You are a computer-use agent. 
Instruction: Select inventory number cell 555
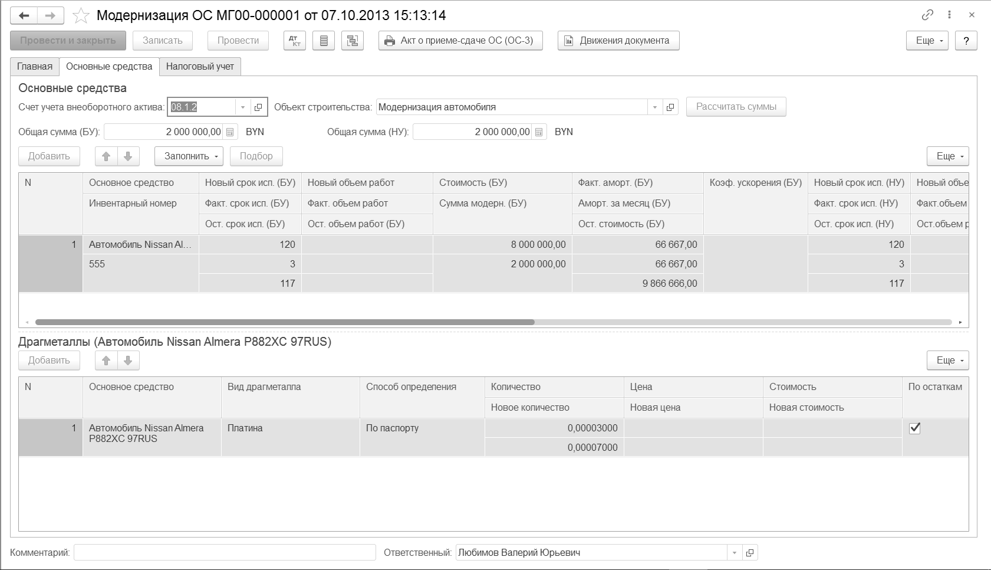[141, 264]
